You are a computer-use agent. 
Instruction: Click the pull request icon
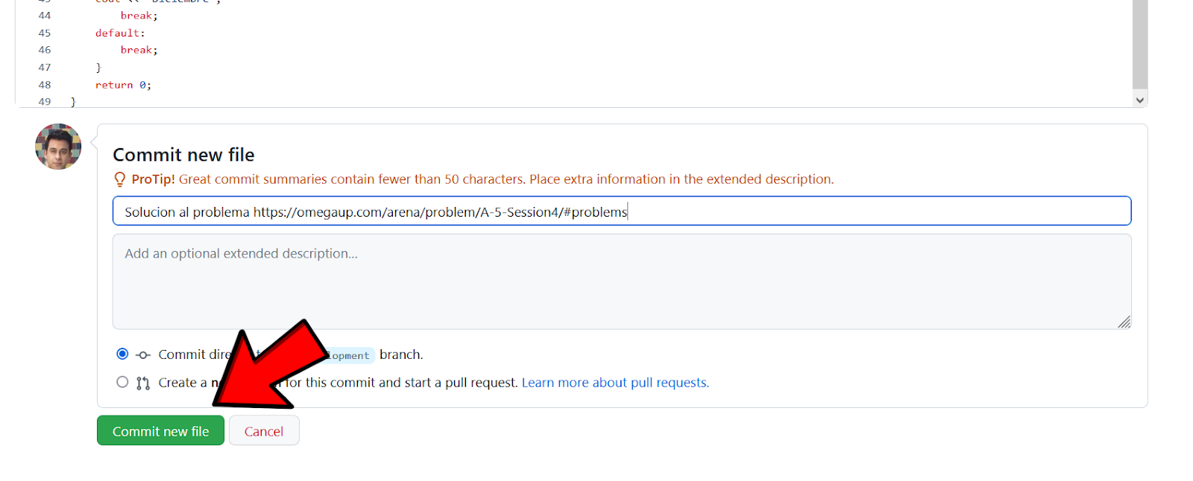point(143,383)
